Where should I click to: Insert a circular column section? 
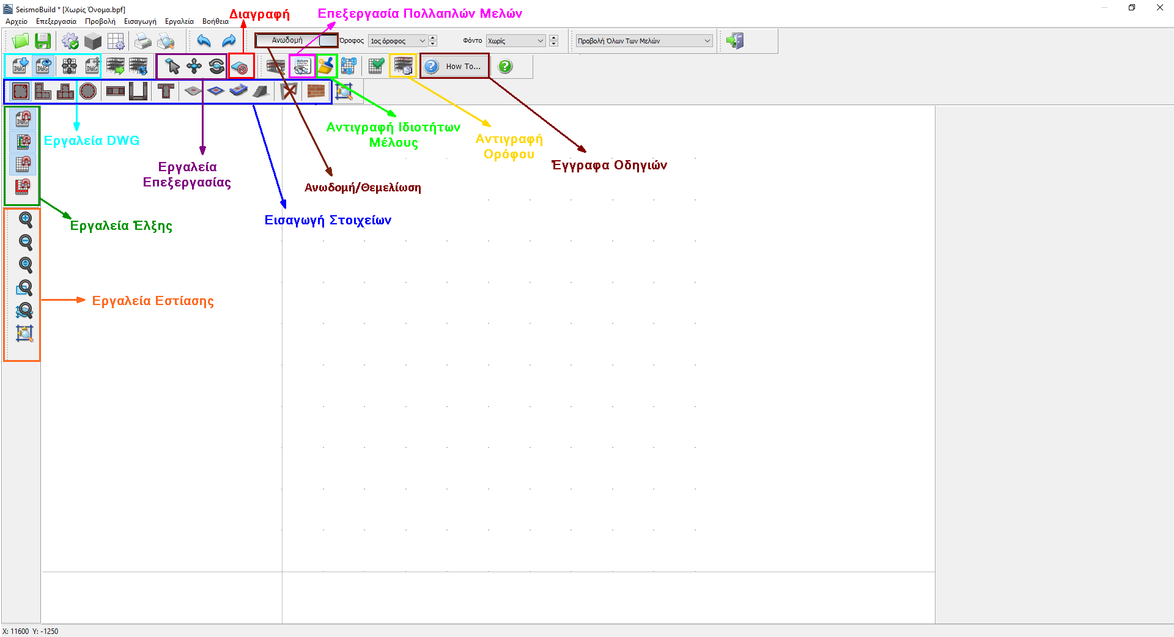pyautogui.click(x=88, y=92)
